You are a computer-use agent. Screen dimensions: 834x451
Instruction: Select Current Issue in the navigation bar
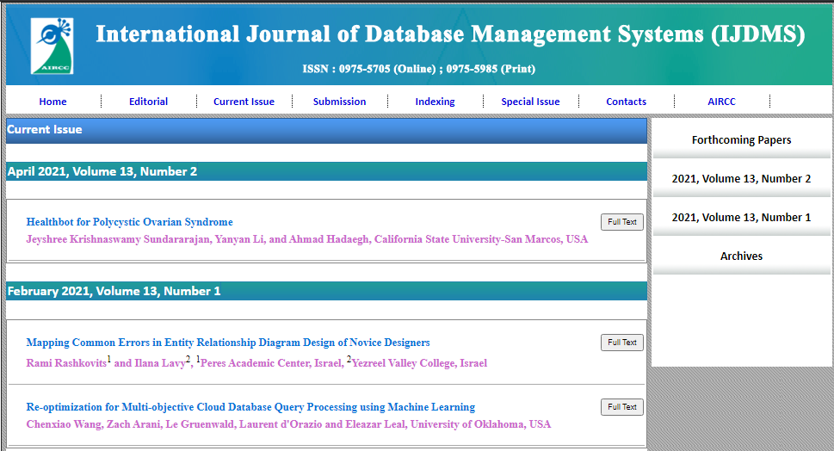coord(244,102)
